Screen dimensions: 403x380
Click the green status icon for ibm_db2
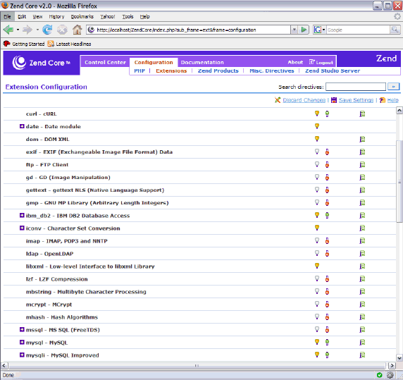[x=327, y=215]
